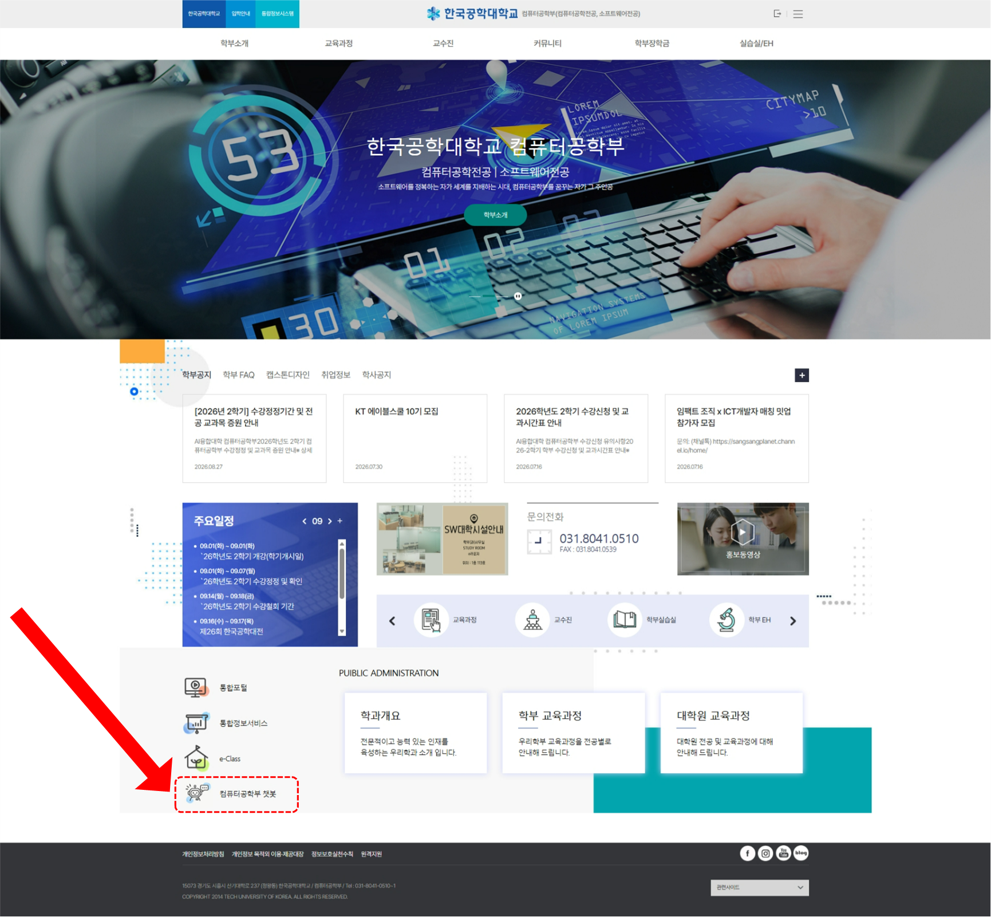Click the schedule list scrollbar

pos(342,587)
